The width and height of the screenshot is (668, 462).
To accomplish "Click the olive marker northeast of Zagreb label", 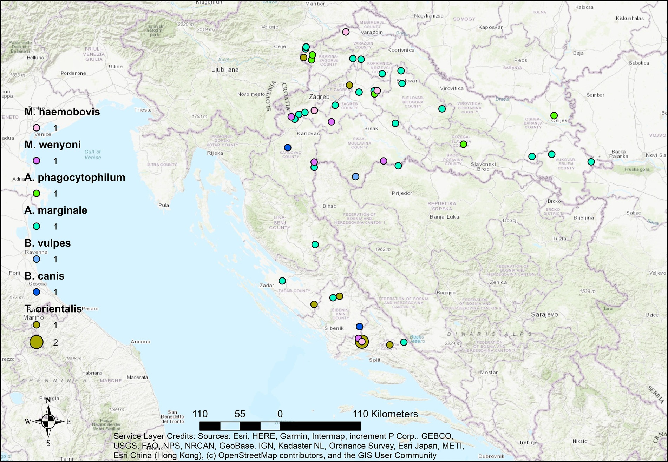I will point(349,85).
